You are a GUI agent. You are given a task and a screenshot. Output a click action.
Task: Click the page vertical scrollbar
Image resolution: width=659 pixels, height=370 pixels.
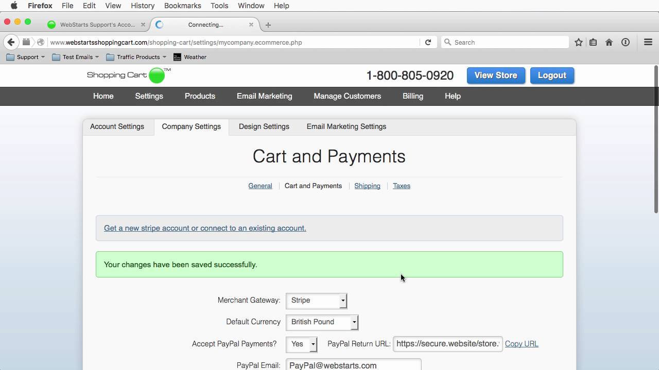pos(655,139)
